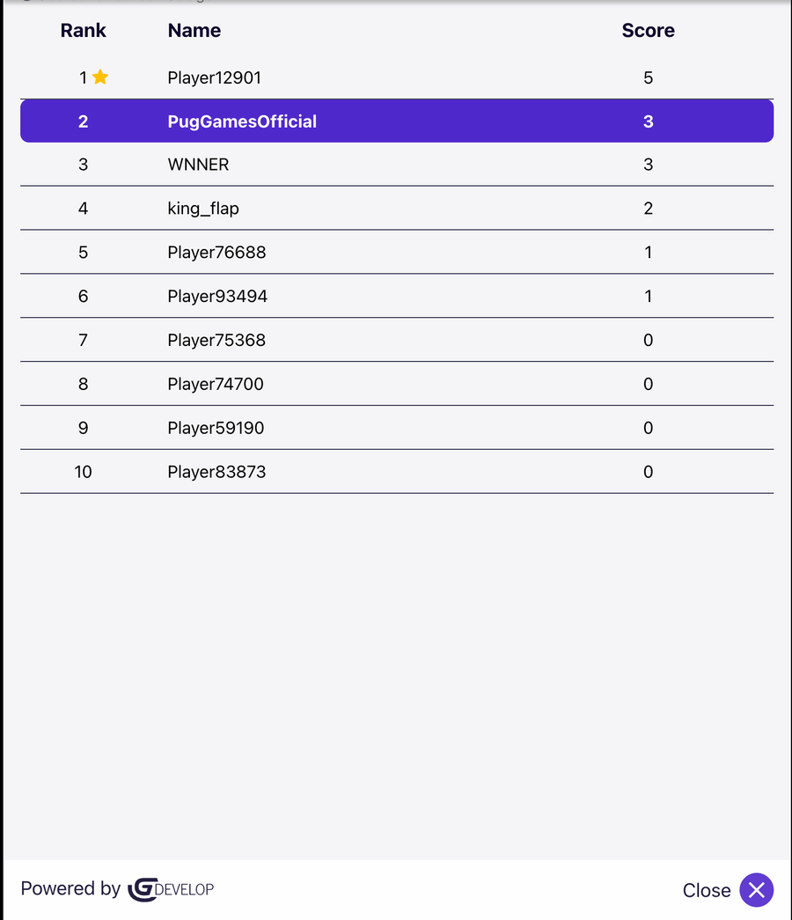Click the purple X close icon

click(x=756, y=890)
